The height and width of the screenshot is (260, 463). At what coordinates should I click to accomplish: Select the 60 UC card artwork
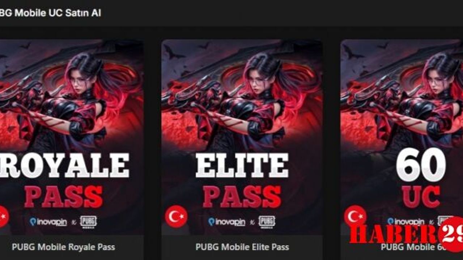point(402,137)
